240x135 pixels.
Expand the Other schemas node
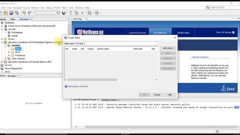coord(5,58)
